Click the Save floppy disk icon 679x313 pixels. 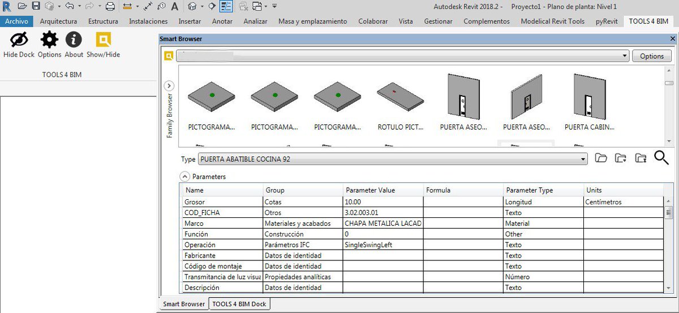point(36,6)
